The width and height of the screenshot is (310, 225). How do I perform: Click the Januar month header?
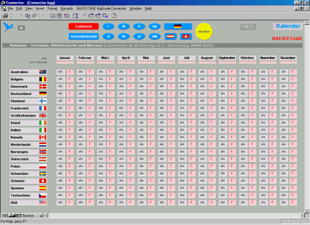click(x=65, y=58)
